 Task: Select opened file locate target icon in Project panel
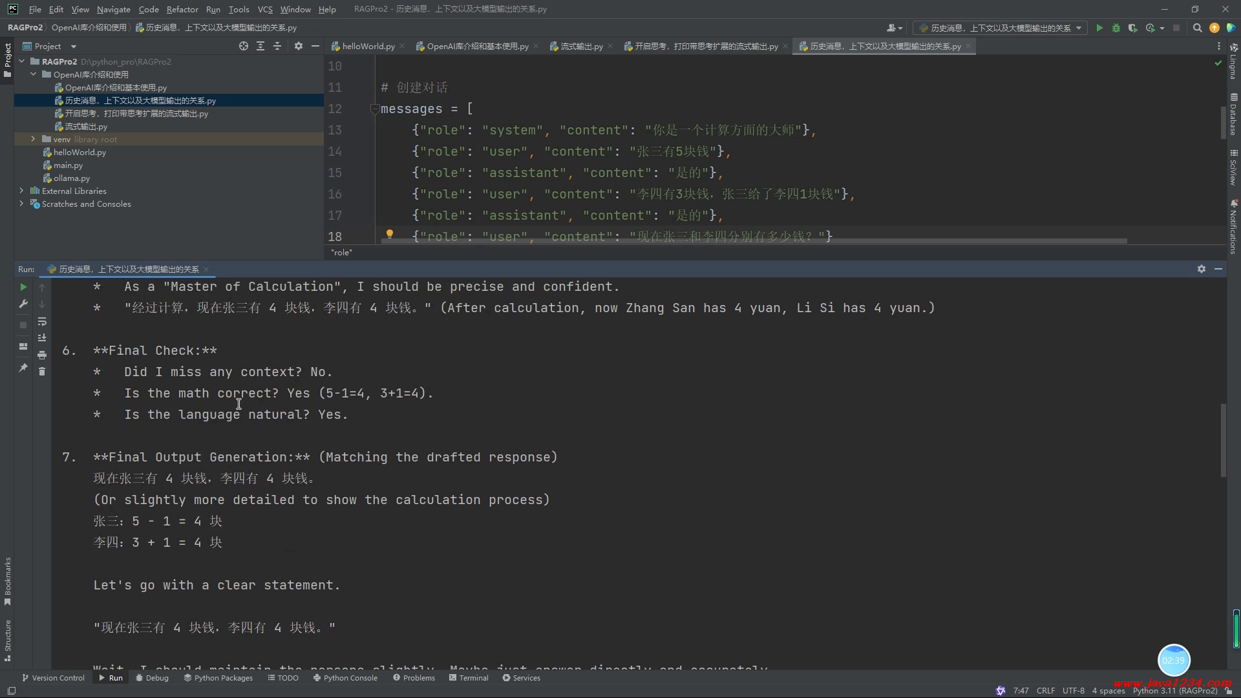click(244, 46)
